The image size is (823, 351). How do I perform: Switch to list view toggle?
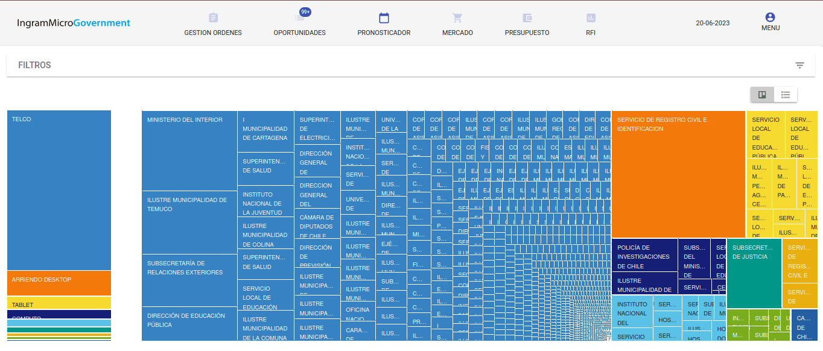click(x=786, y=95)
